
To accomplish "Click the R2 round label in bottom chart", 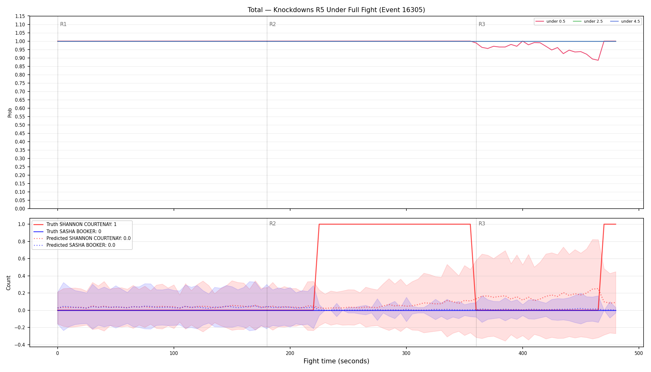I will pyautogui.click(x=272, y=224).
